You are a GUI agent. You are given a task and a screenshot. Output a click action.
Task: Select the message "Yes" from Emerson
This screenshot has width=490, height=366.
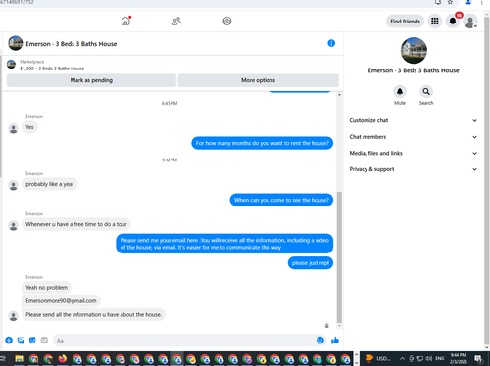[x=29, y=127]
